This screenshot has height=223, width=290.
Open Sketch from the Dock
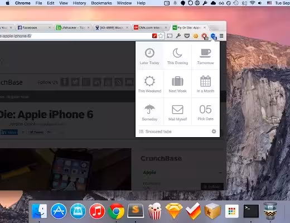174,211
